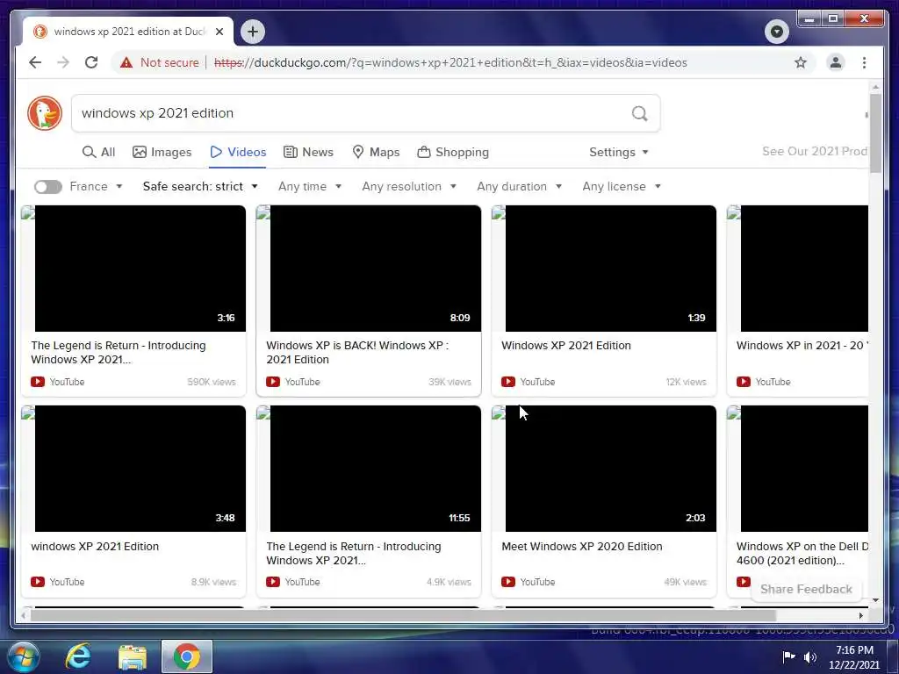Click the DuckDuckGo logo
The image size is (899, 674).
point(45,113)
